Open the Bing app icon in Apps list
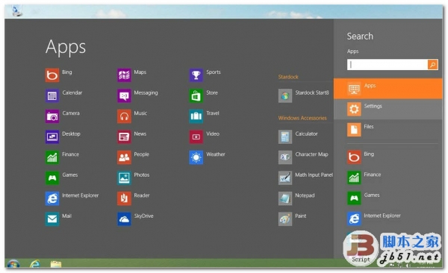 click(x=52, y=75)
